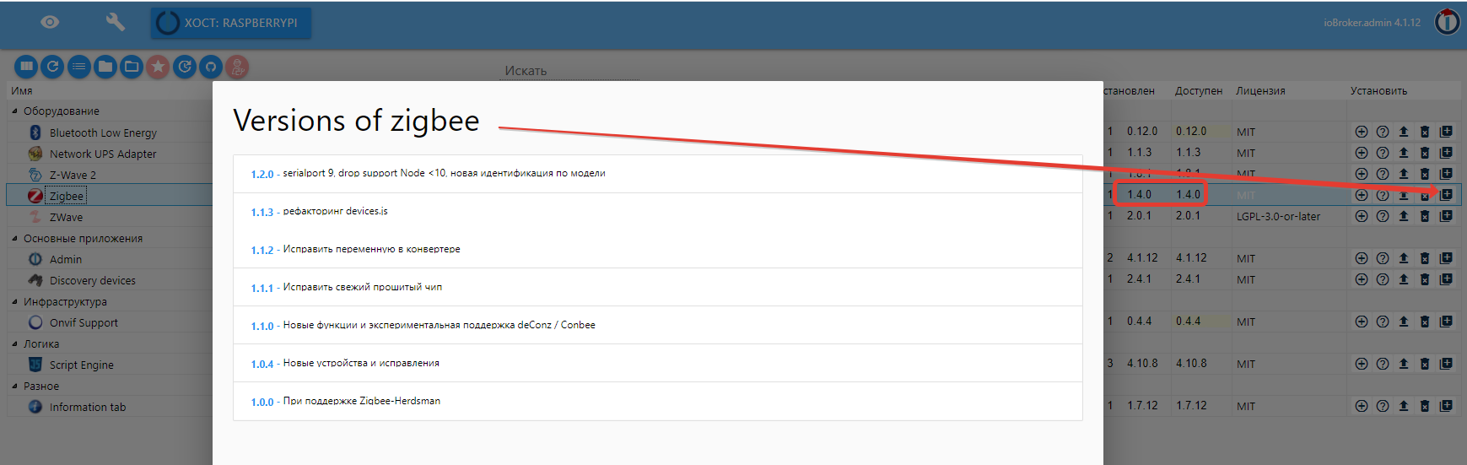Screen dimensions: 1467x465
Task: Add instance plus icon in Zigbee 1.4.0 row
Action: pyautogui.click(x=1362, y=195)
